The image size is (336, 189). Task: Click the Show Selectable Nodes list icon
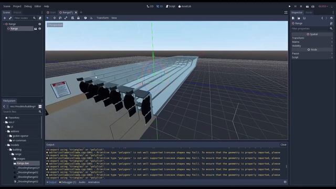pyautogui.click(x=72, y=18)
